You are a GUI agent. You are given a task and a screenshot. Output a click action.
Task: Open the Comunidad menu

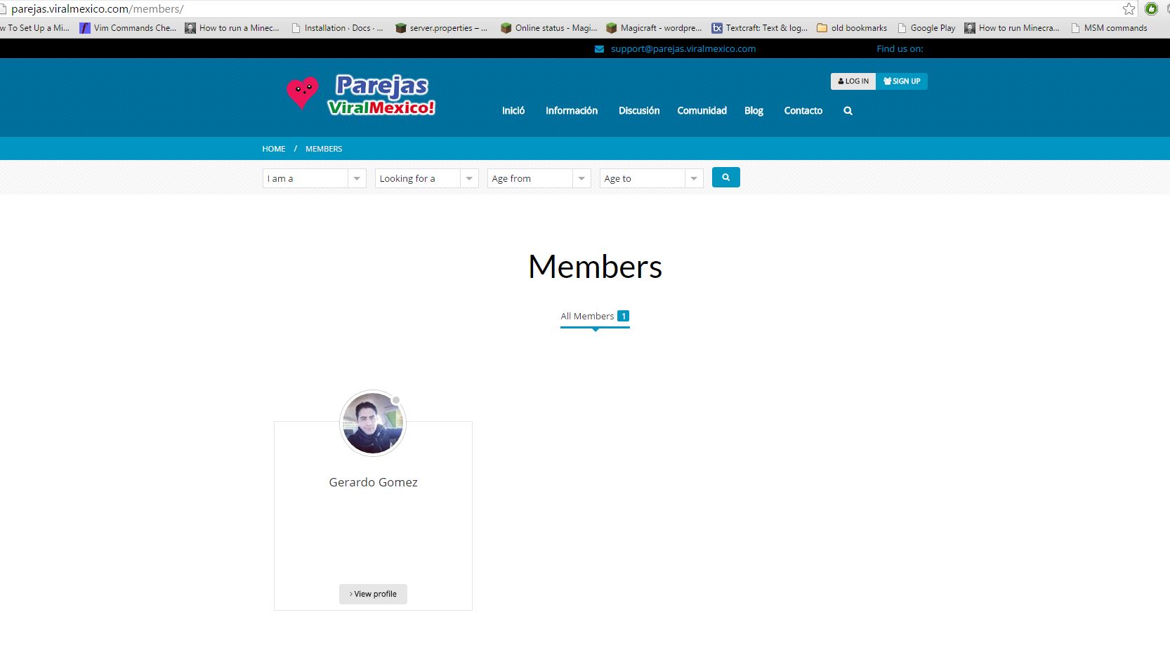click(702, 111)
